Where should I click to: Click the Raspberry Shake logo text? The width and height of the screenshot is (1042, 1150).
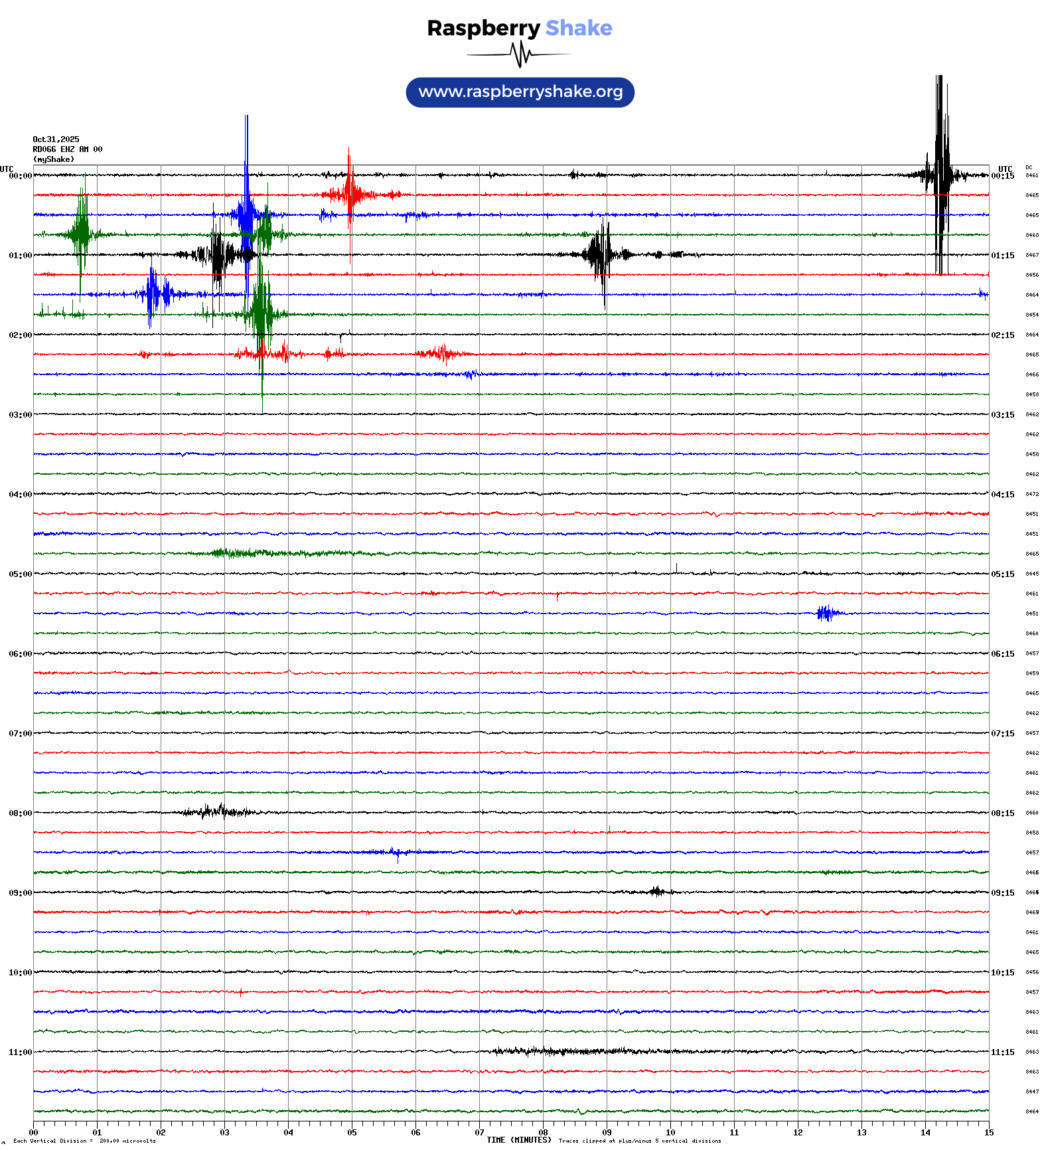point(519,28)
